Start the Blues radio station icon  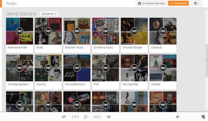pos(48,31)
